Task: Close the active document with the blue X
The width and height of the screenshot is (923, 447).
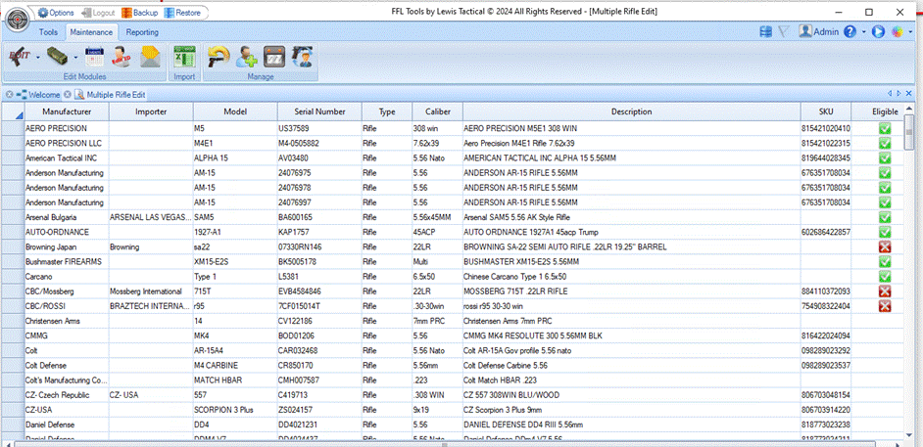Action: point(909,93)
